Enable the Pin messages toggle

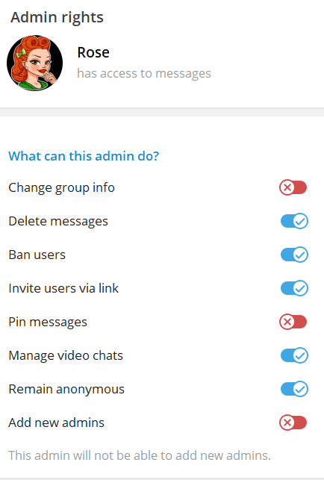click(x=293, y=322)
